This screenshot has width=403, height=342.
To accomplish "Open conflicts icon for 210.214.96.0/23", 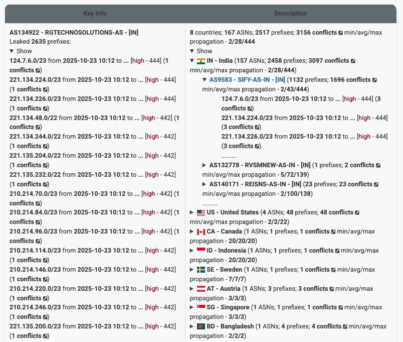I will tap(38, 241).
